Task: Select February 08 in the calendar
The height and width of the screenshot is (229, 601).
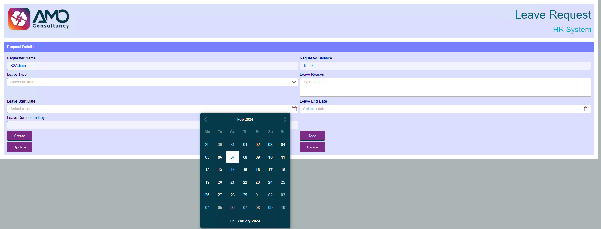Action: (245, 157)
